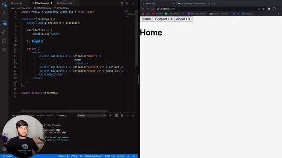
Task: Click the About Us button on the webpage
Action: [x=183, y=19]
